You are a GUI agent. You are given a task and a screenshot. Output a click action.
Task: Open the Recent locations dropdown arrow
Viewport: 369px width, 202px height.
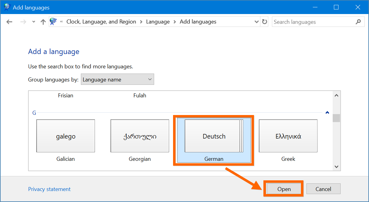pyautogui.click(x=34, y=22)
